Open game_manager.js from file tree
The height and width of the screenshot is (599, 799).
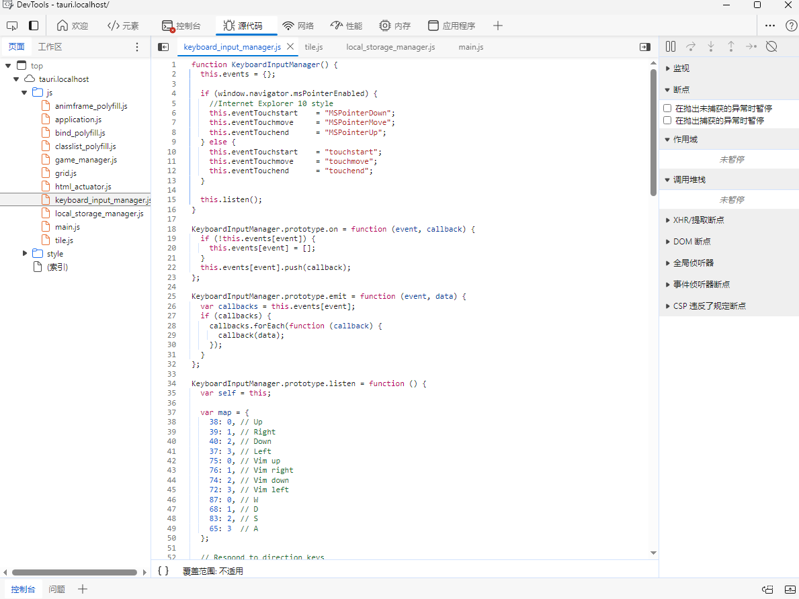(x=85, y=160)
